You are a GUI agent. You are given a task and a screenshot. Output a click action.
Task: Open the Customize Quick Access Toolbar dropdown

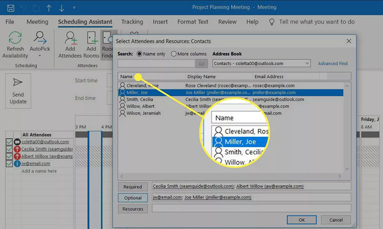point(74,8)
